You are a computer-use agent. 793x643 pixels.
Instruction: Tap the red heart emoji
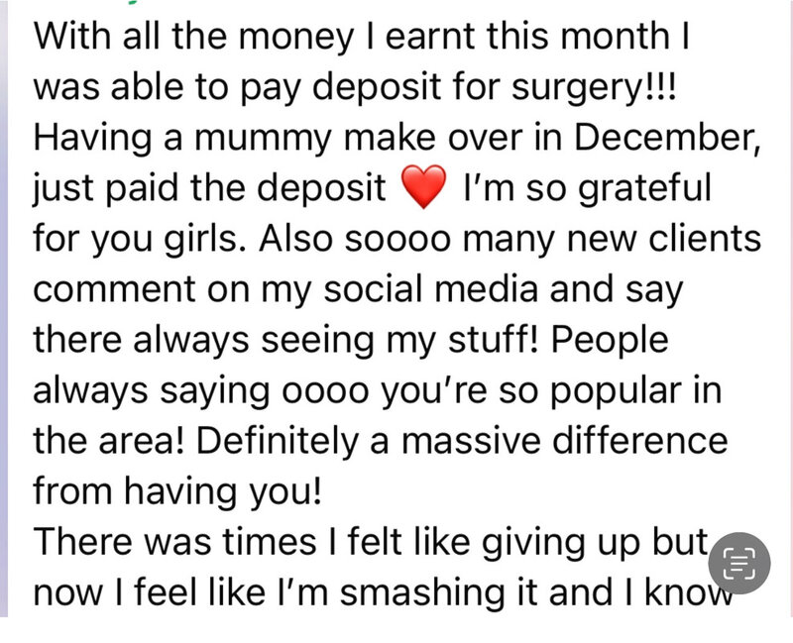coord(424,186)
